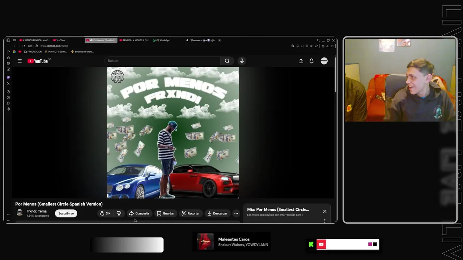Click the YouTube Buscar search field

coord(162,61)
